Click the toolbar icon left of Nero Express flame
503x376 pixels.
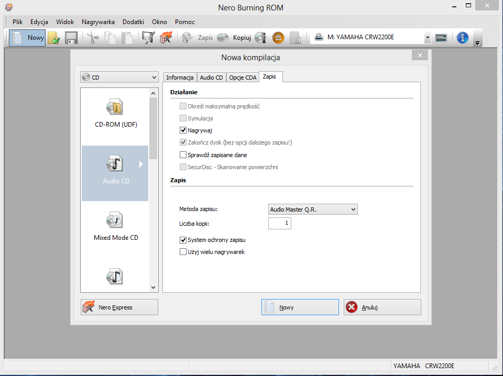(148, 38)
